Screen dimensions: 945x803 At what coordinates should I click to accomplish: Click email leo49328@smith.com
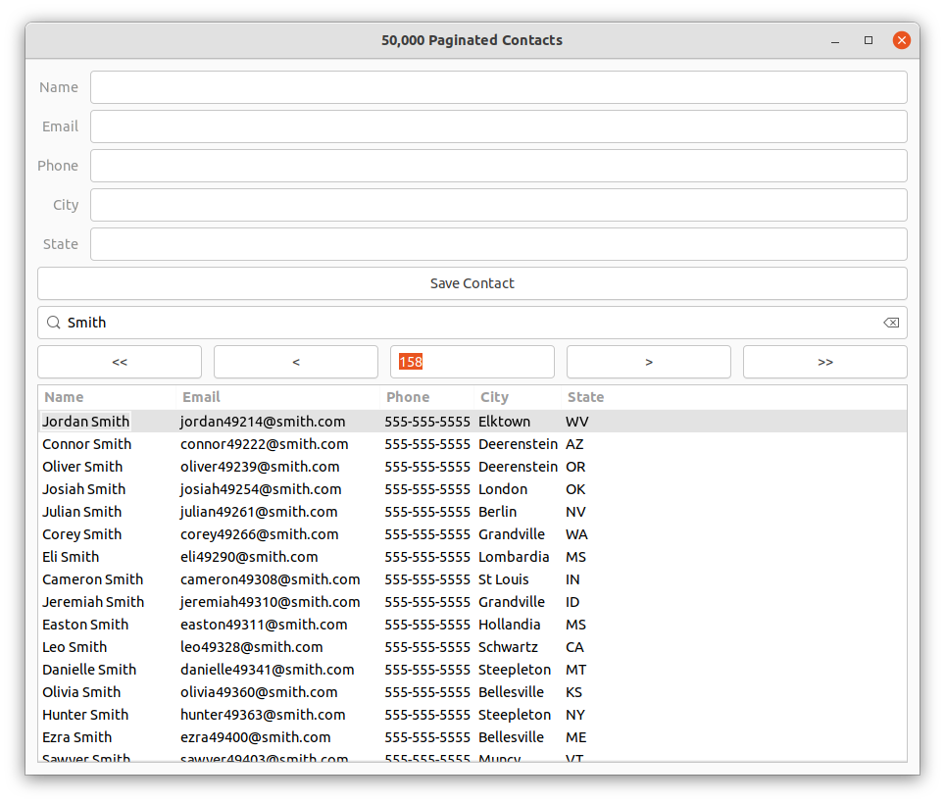pos(251,647)
